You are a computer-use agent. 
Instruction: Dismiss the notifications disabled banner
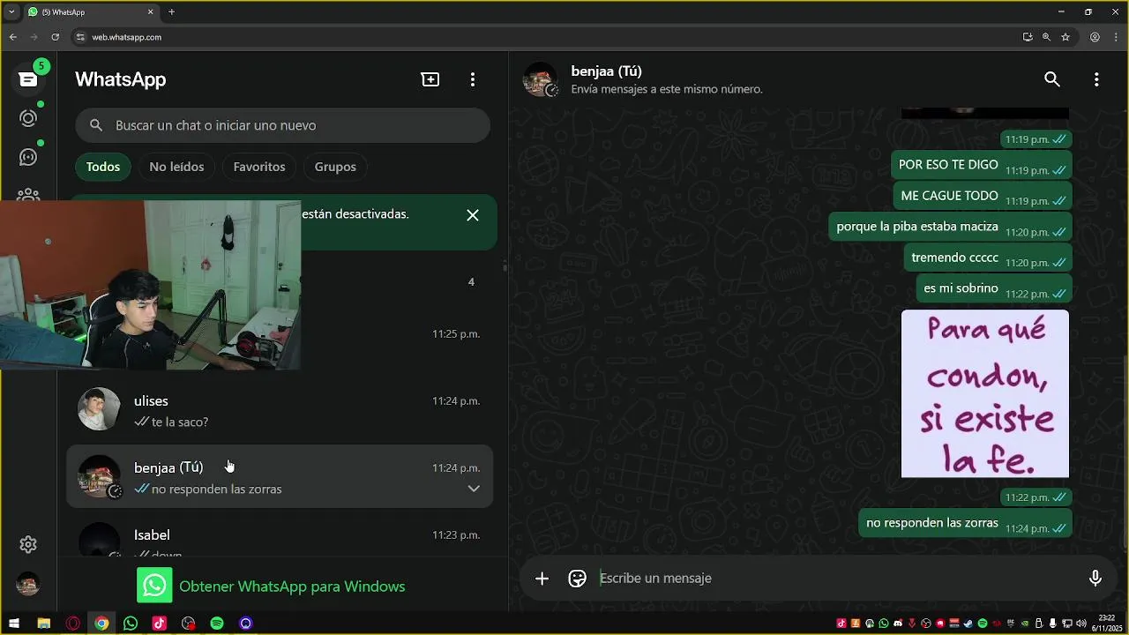[x=473, y=215]
